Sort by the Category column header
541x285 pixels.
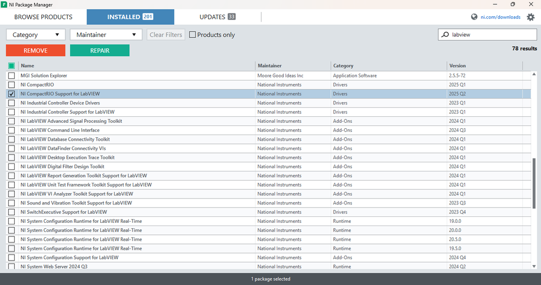[388, 65]
